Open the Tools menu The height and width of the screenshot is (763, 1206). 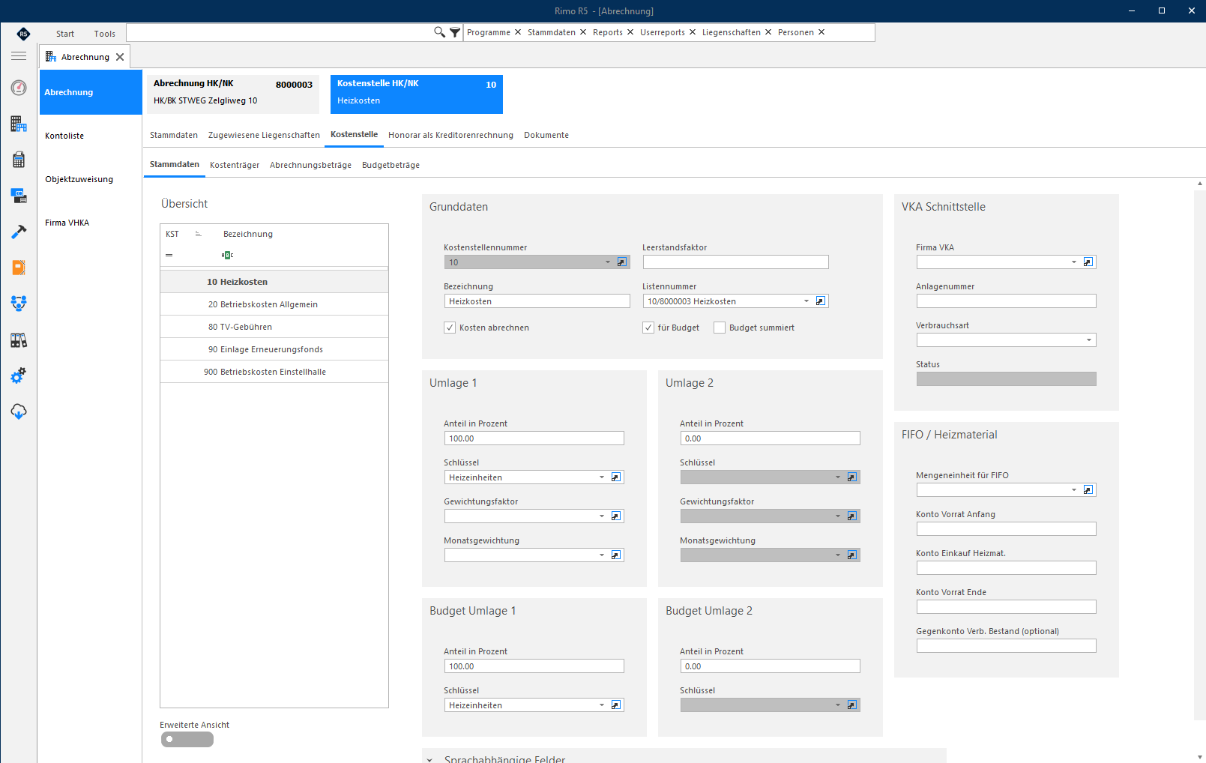pos(105,34)
